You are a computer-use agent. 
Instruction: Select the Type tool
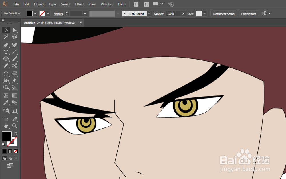coord(6,52)
